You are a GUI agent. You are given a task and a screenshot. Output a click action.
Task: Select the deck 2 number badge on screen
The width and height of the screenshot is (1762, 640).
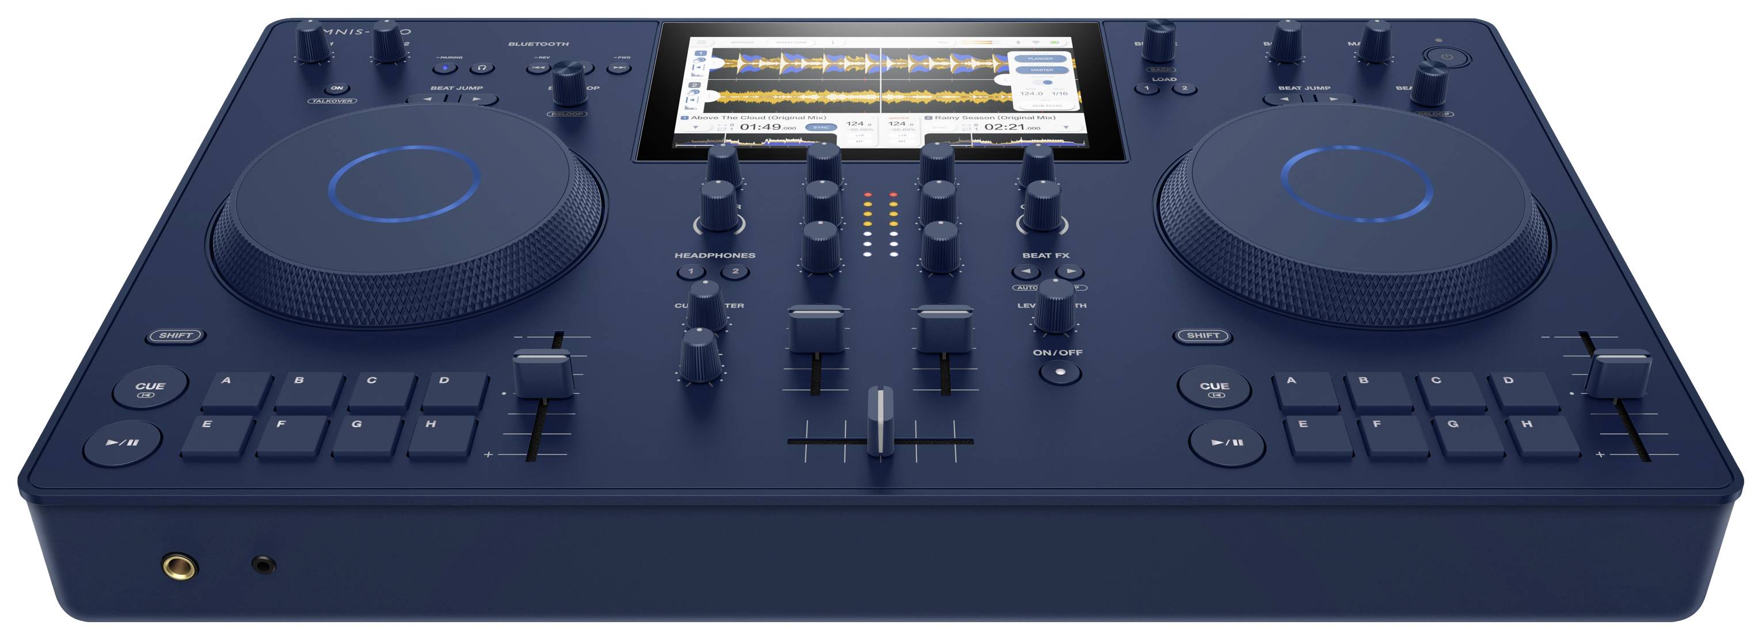695,85
